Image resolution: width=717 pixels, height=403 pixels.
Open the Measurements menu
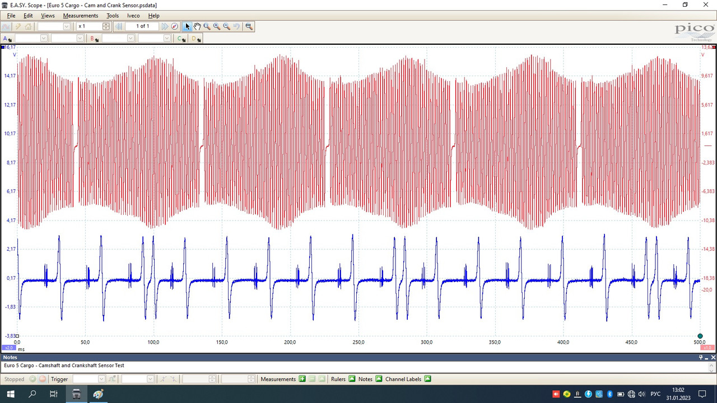coord(80,16)
